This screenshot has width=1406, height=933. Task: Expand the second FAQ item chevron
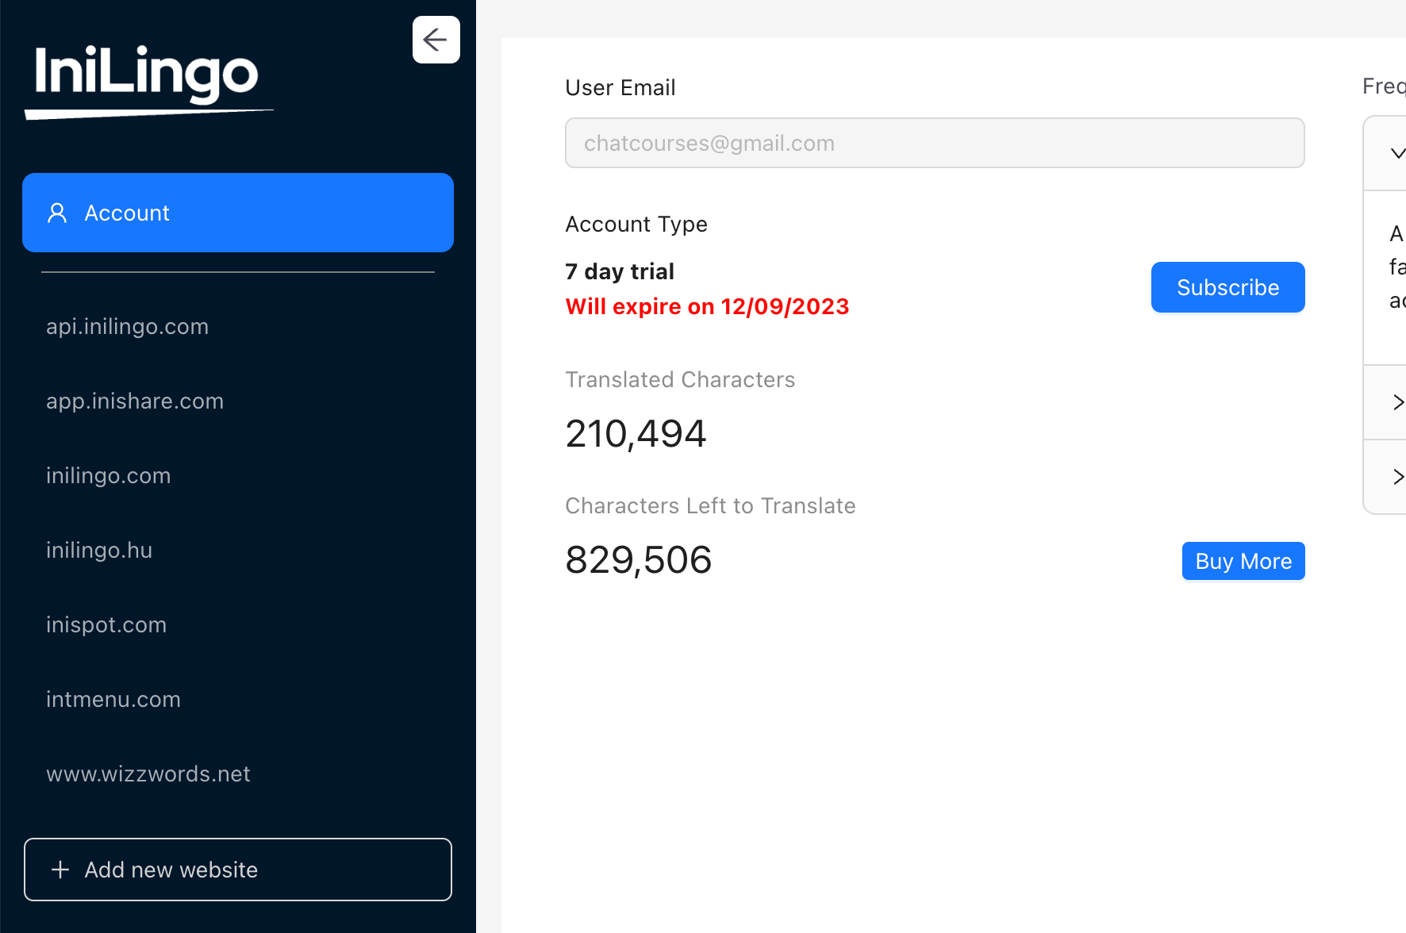(1398, 402)
